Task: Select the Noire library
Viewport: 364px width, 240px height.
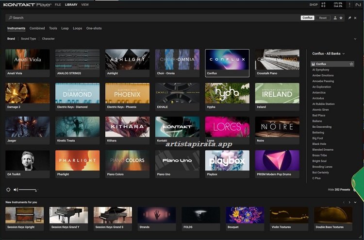Action: click(277, 130)
